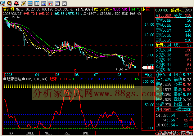
Task: Click the sell five row priced 5.69
Action: 174,20
